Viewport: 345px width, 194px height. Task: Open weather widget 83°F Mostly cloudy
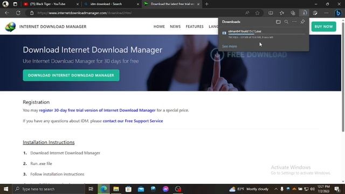pos(249,189)
